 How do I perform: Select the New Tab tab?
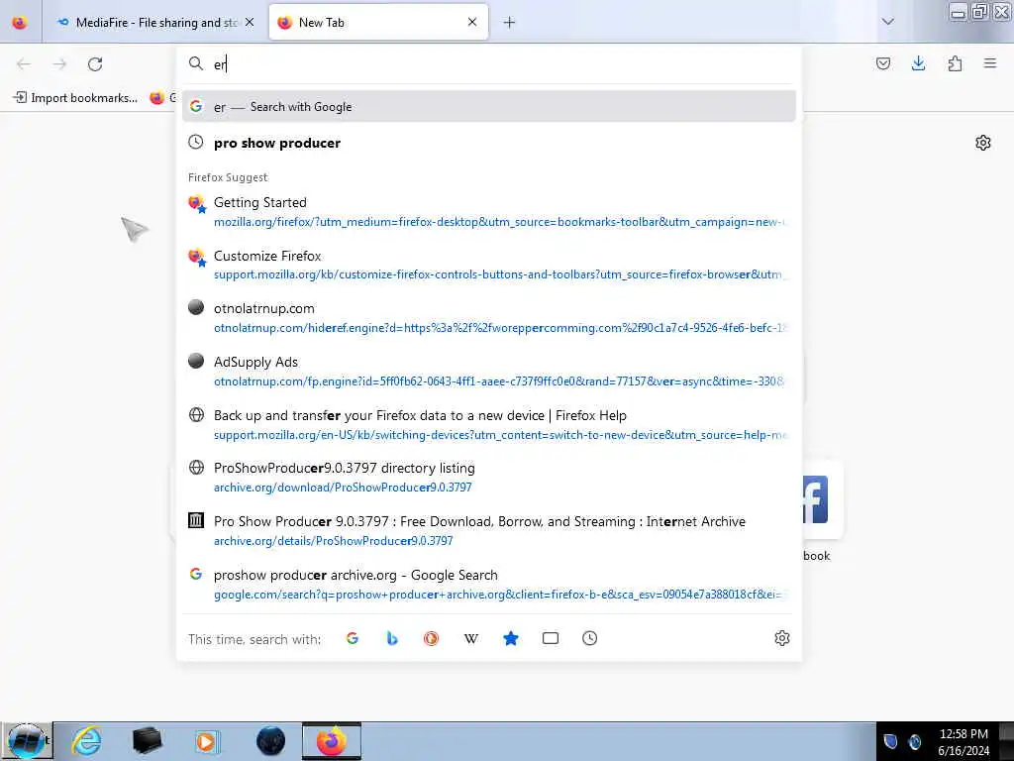(378, 23)
